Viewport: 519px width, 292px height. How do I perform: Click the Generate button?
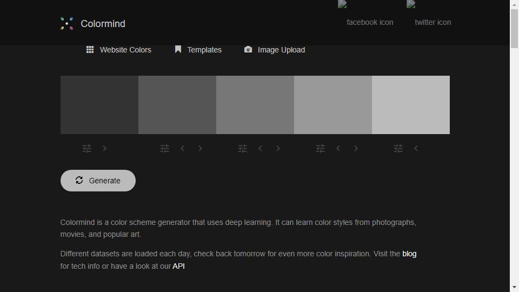(98, 181)
